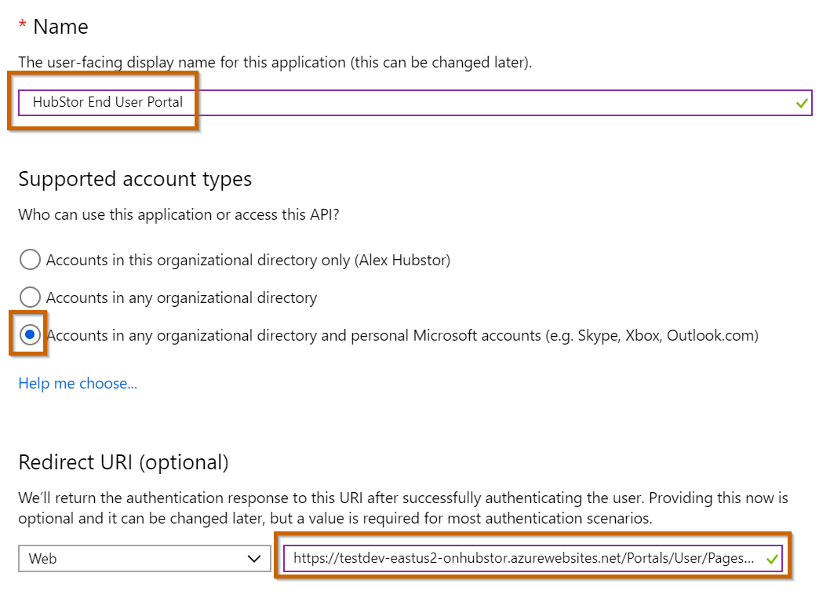
Task: Click the Name input field
Action: tap(415, 103)
